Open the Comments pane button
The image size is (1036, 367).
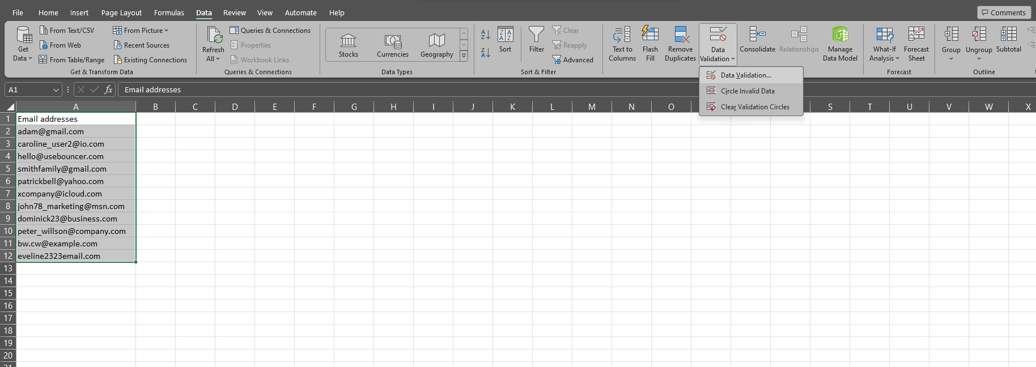coord(1004,12)
